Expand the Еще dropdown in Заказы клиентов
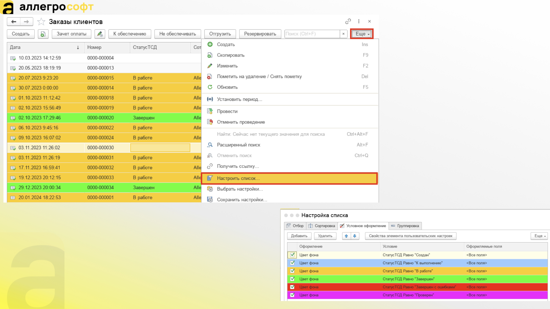550x309 pixels. pos(362,34)
